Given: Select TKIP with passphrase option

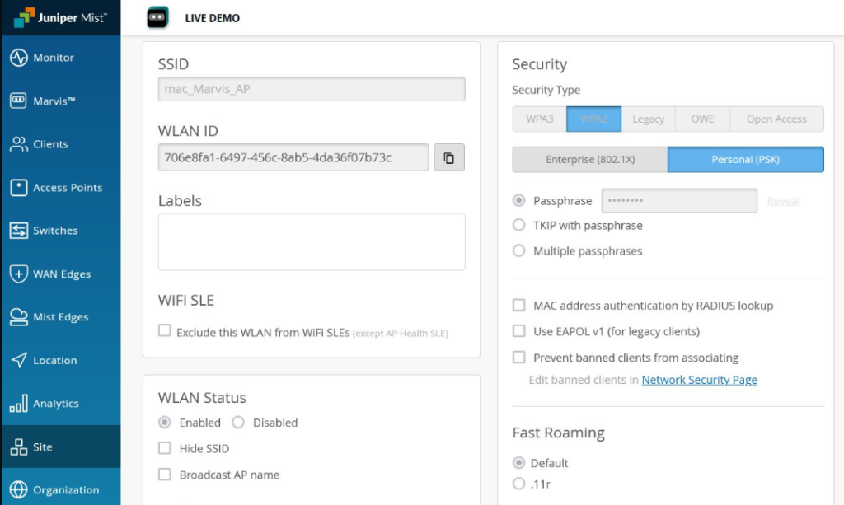Looking at the screenshot, I should (519, 225).
